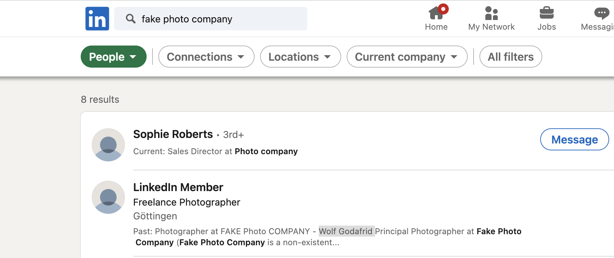Expand the People filter dropdown
This screenshot has width=614, height=258.
pyautogui.click(x=113, y=57)
